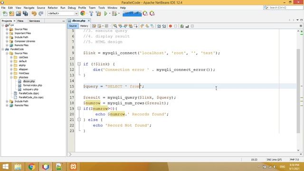Click the Find Previous Occurrence icon

[x=120, y=26]
